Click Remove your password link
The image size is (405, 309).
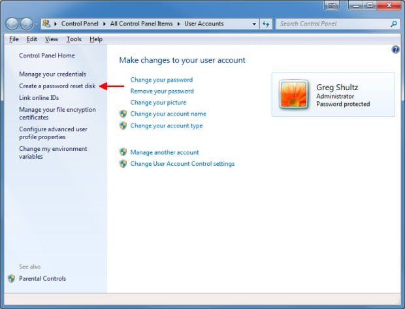pos(162,91)
